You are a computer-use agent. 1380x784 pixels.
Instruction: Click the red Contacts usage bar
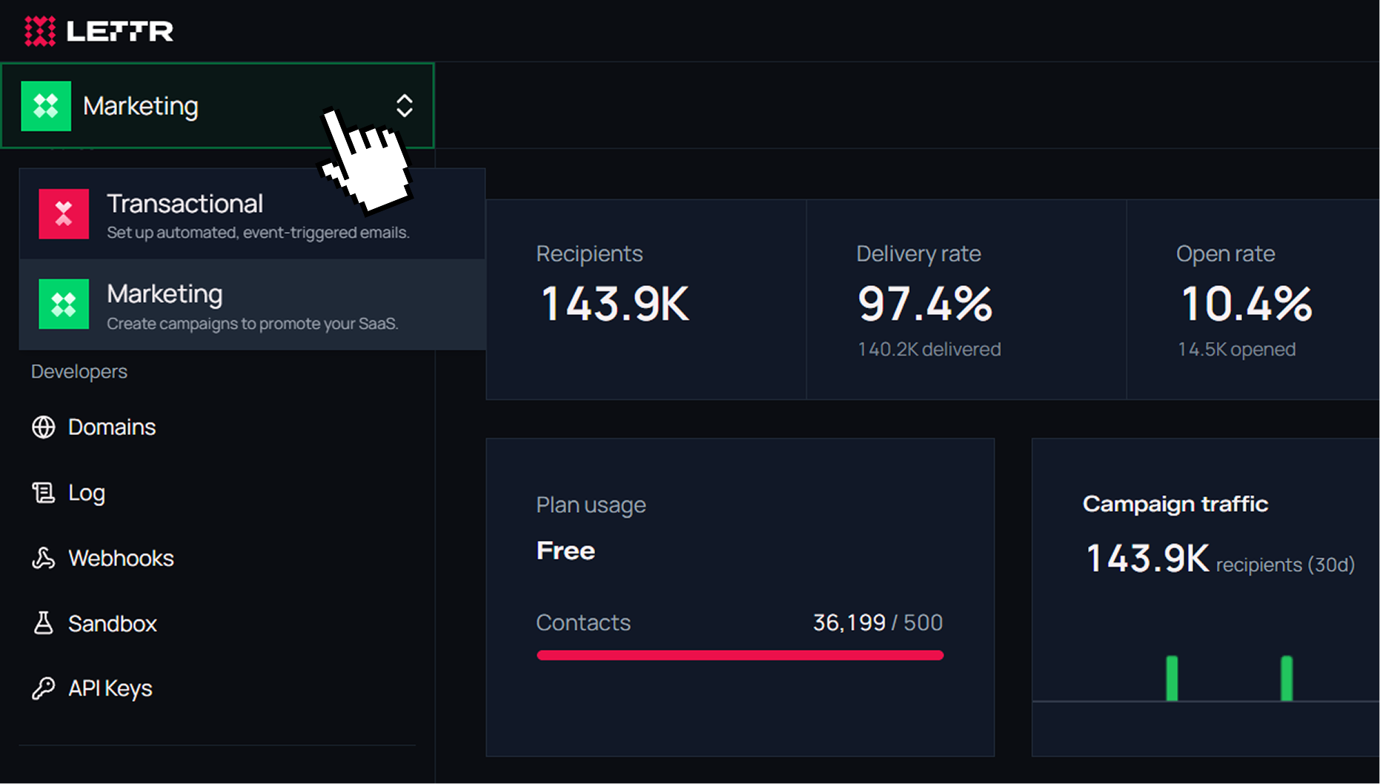(x=740, y=655)
